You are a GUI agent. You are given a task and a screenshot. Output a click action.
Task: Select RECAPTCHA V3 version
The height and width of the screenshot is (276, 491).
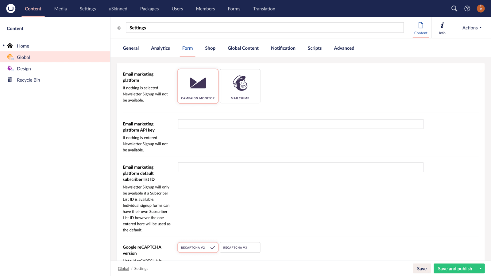click(x=240, y=247)
